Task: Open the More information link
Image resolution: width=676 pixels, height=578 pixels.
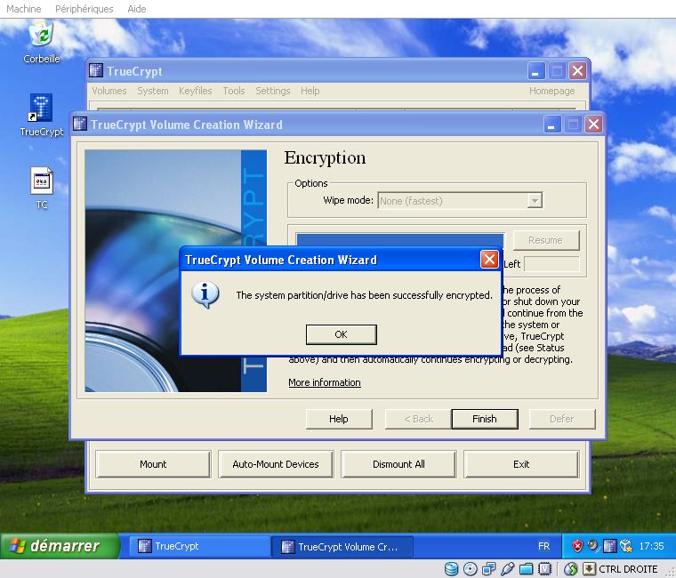Action: coord(324,382)
